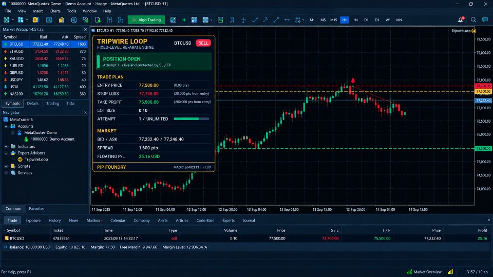This screenshot has width=493, height=277.
Task: Open the Charts menu
Action: click(55, 11)
